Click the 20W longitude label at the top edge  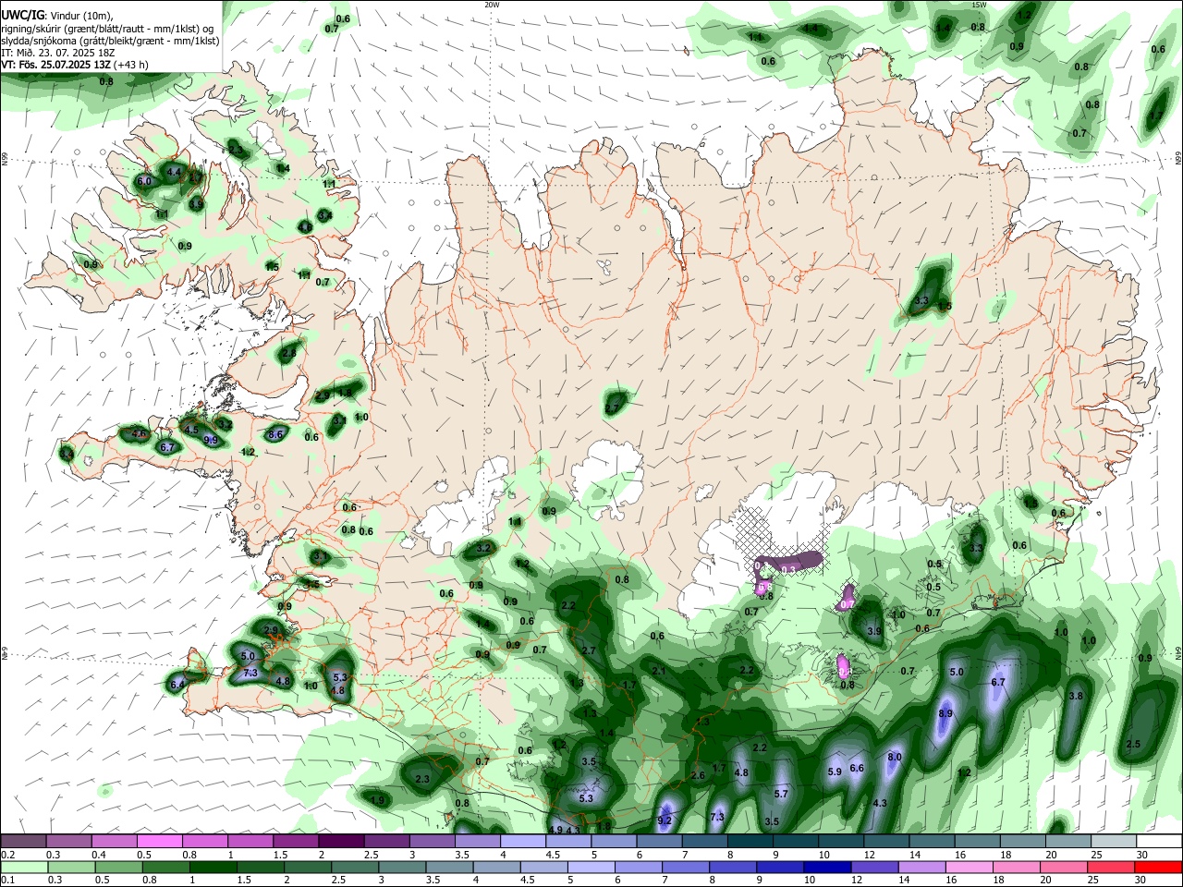(x=492, y=5)
